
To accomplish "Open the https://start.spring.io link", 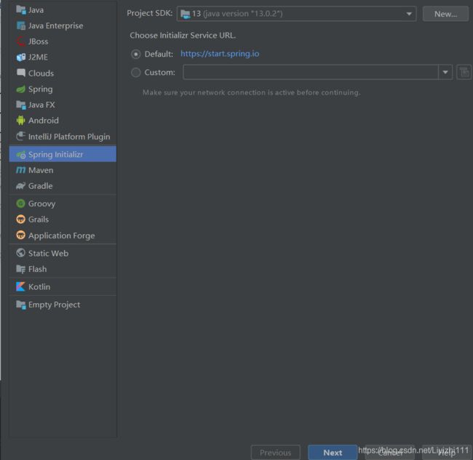I will tap(220, 54).
